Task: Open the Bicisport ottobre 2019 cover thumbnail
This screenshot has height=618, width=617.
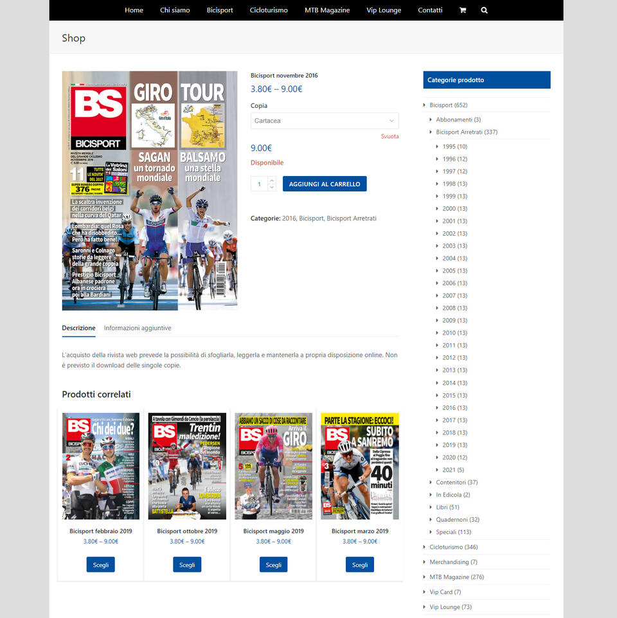Action: (x=187, y=466)
